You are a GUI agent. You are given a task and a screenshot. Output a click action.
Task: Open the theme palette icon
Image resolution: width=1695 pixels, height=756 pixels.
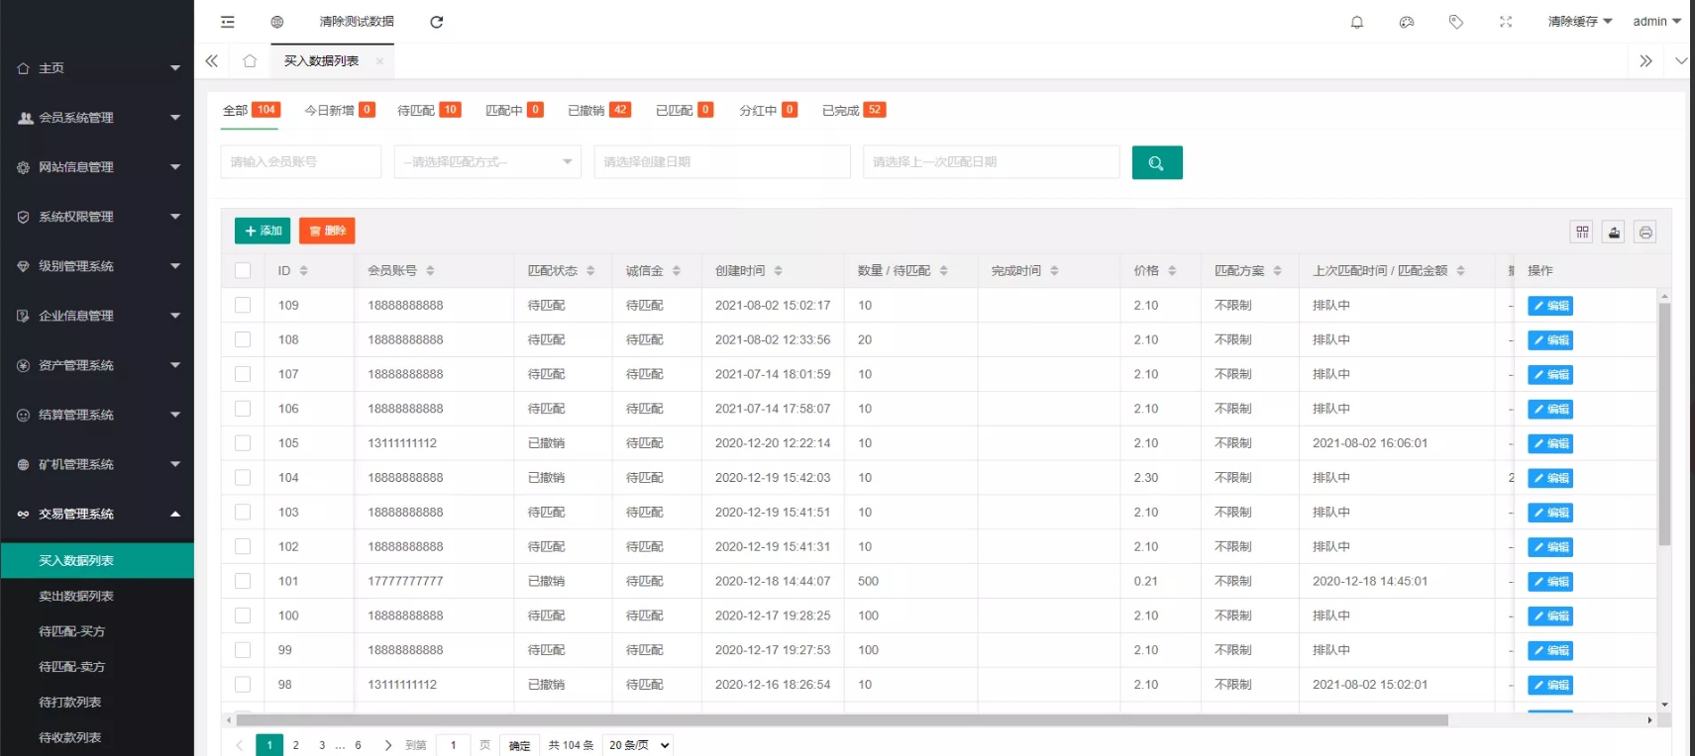pyautogui.click(x=1407, y=22)
